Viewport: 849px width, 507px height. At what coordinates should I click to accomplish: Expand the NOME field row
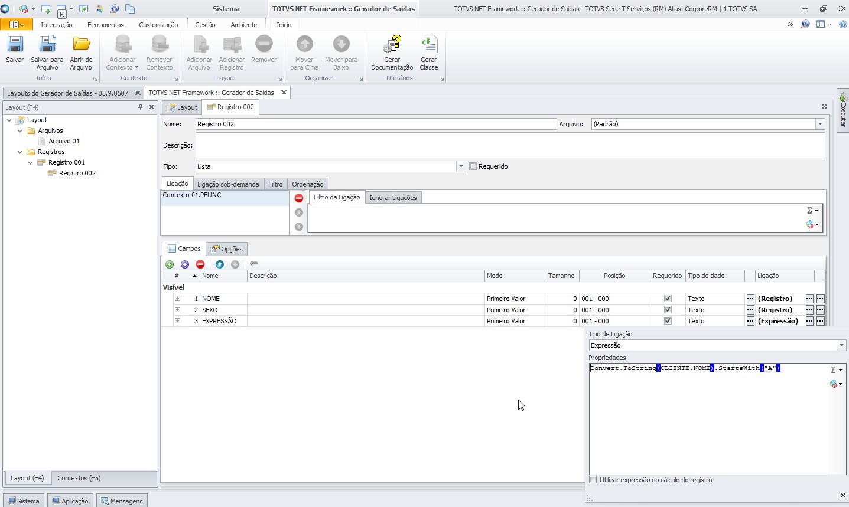[177, 299]
